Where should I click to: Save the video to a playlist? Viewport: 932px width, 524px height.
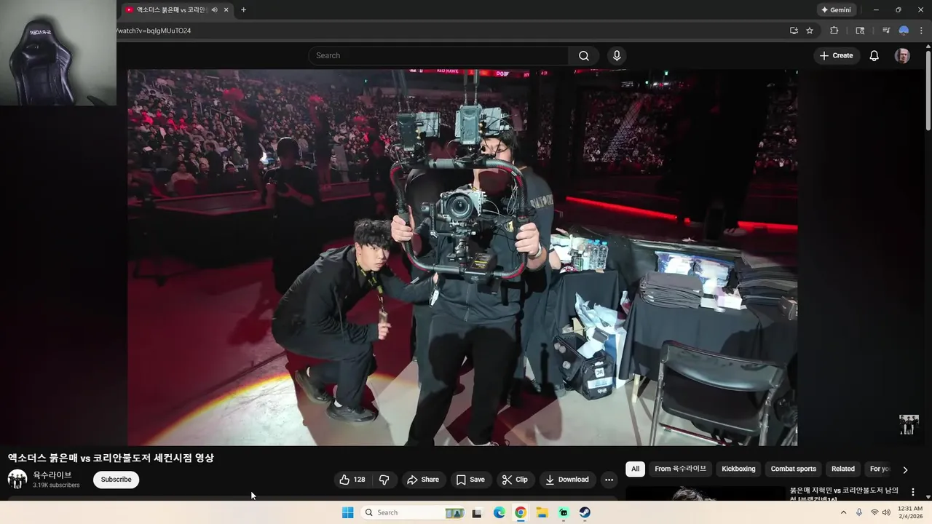pyautogui.click(x=470, y=480)
